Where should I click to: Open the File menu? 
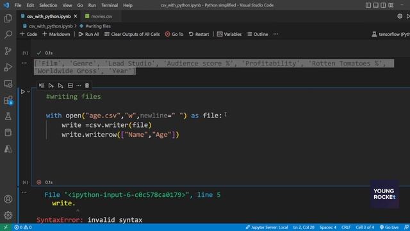tap(18, 5)
